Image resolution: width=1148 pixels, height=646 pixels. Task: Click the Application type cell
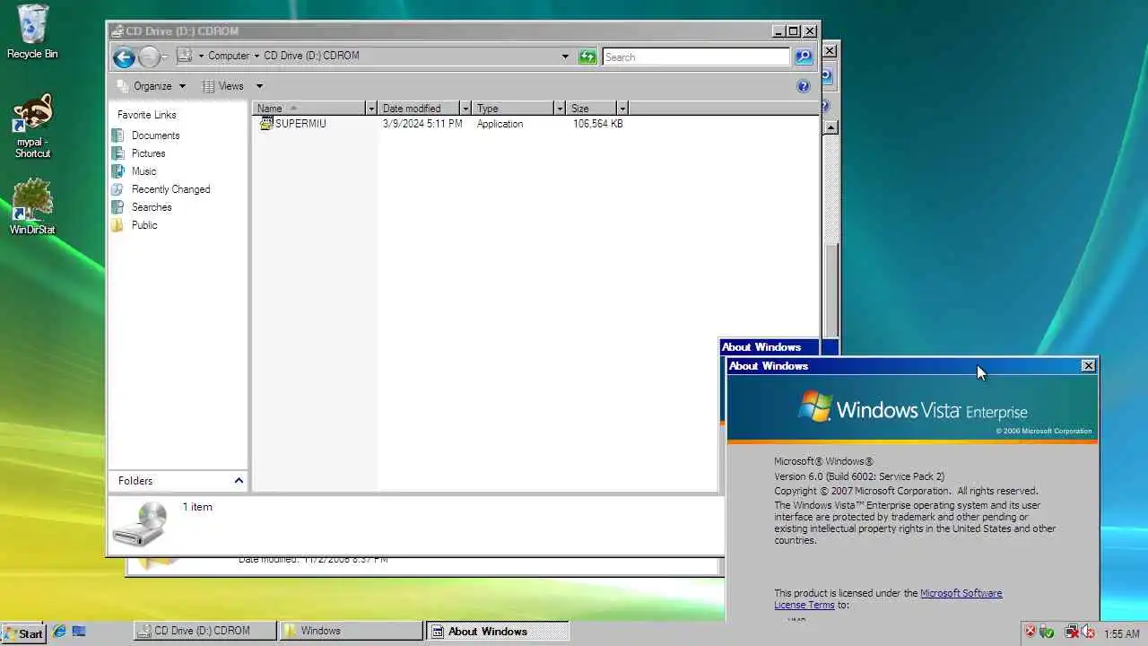[500, 124]
